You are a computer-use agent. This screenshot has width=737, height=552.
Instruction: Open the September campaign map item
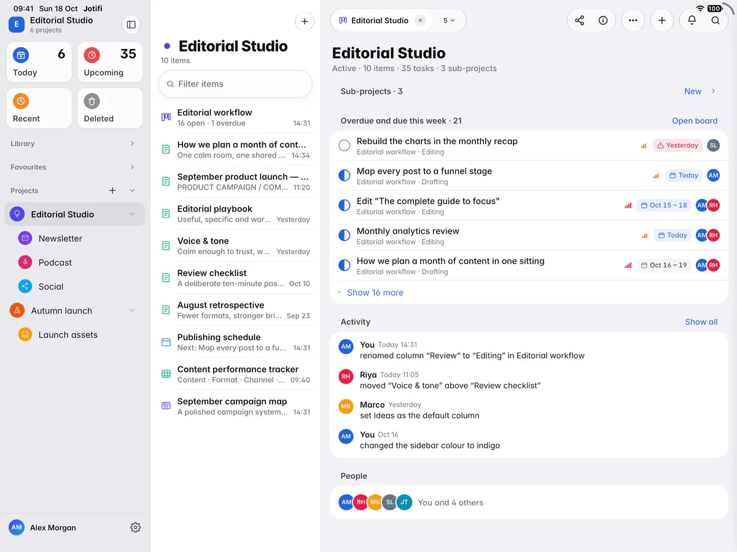point(236,406)
